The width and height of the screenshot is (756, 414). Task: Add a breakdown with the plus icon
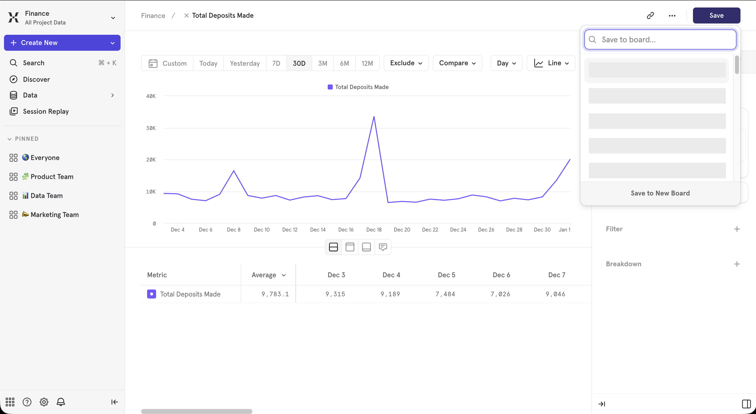737,264
